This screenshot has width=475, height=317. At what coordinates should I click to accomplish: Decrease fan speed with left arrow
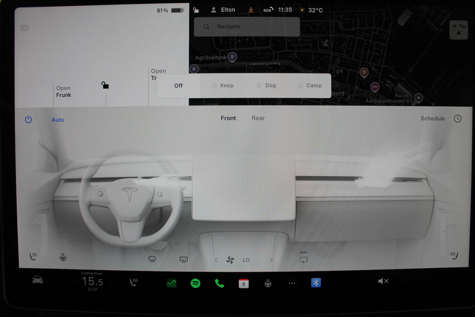point(216,260)
